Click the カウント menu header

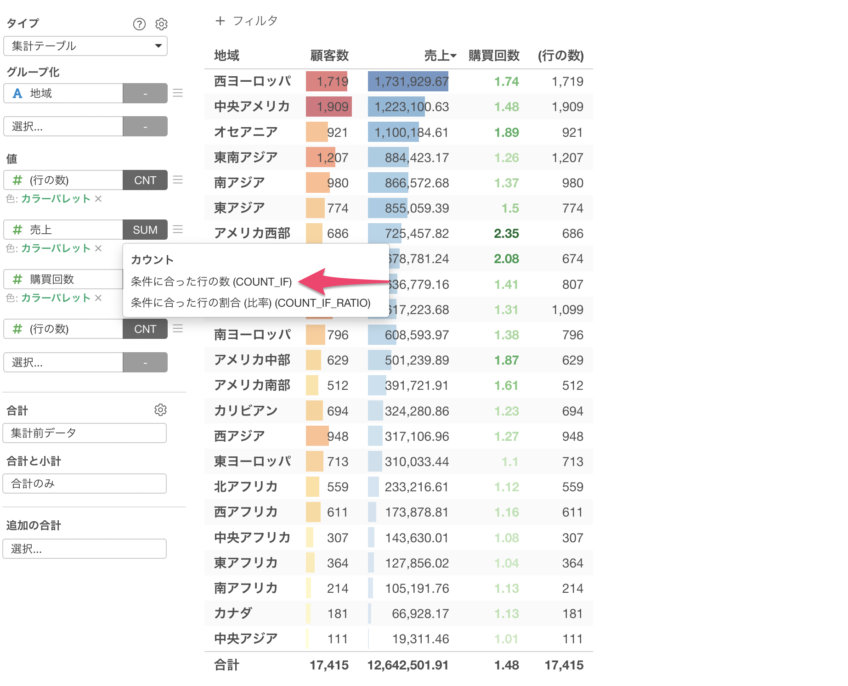(152, 259)
